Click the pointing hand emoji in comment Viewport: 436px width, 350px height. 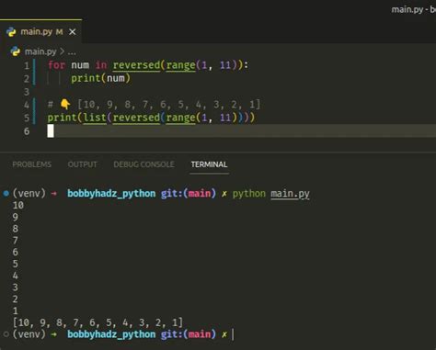click(65, 105)
